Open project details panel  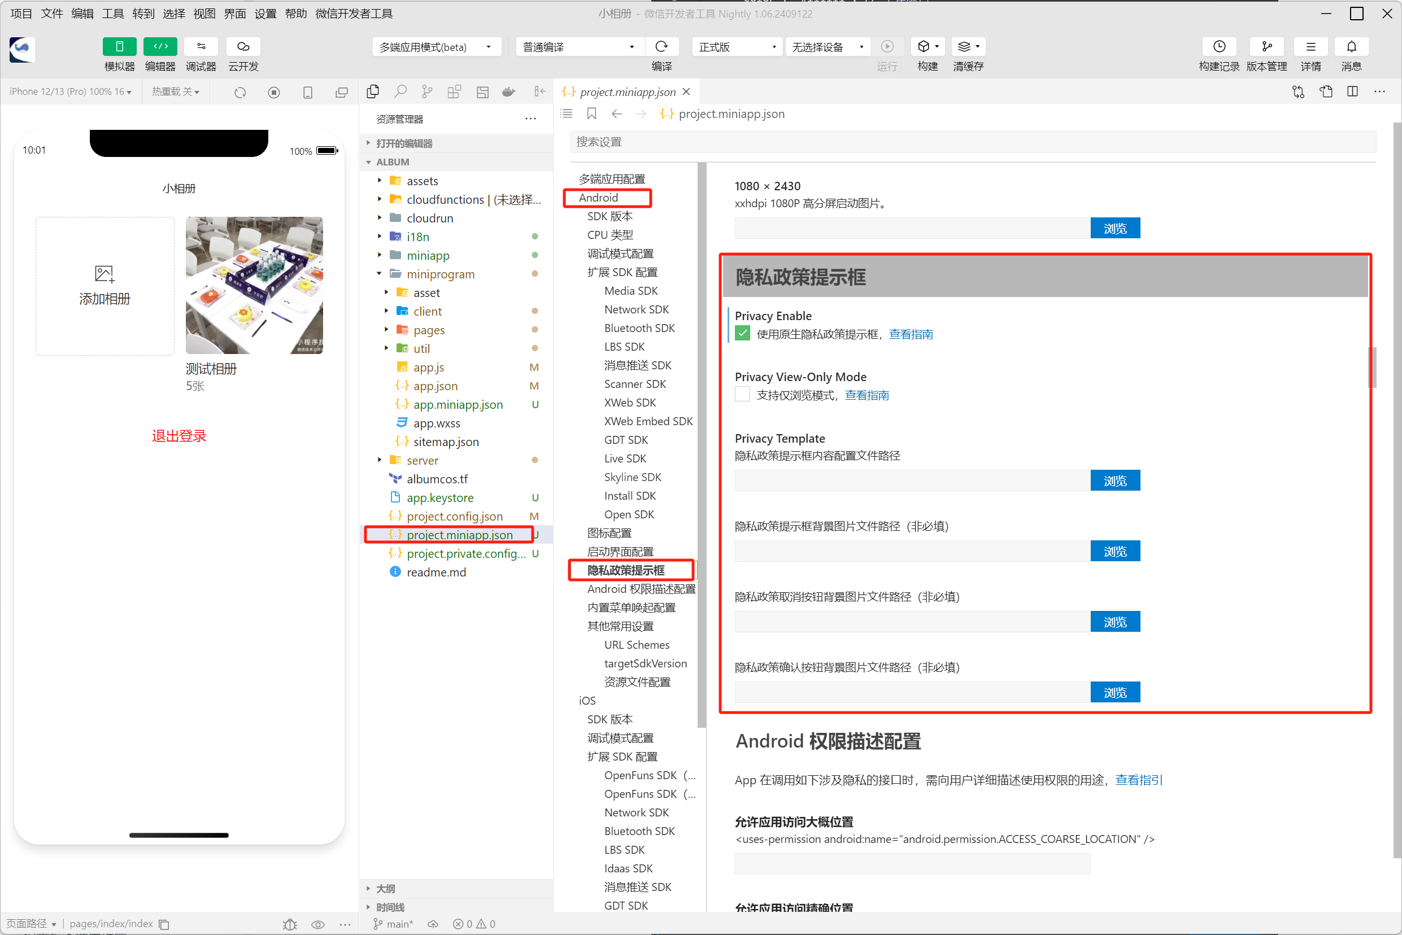tap(1310, 46)
